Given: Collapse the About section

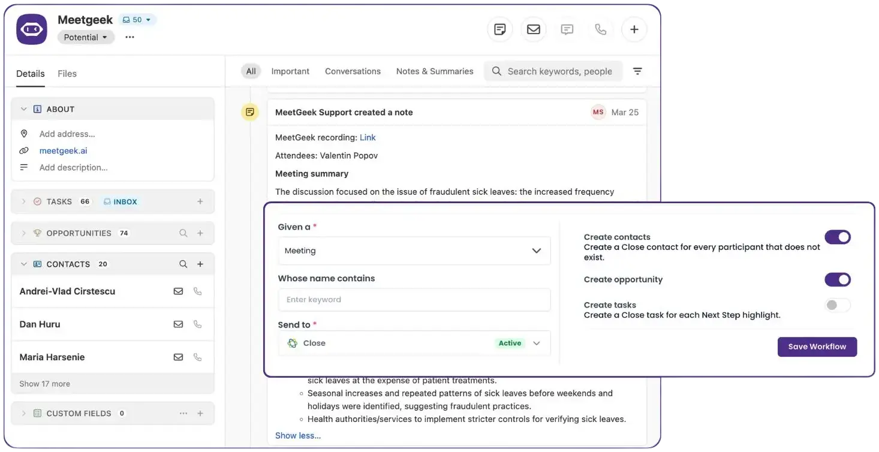Looking at the screenshot, I should pos(24,109).
